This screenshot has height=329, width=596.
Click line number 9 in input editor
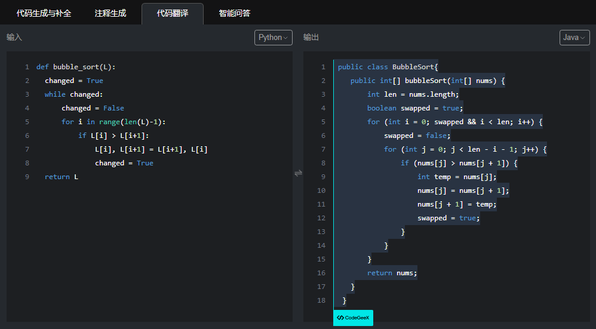pos(27,177)
